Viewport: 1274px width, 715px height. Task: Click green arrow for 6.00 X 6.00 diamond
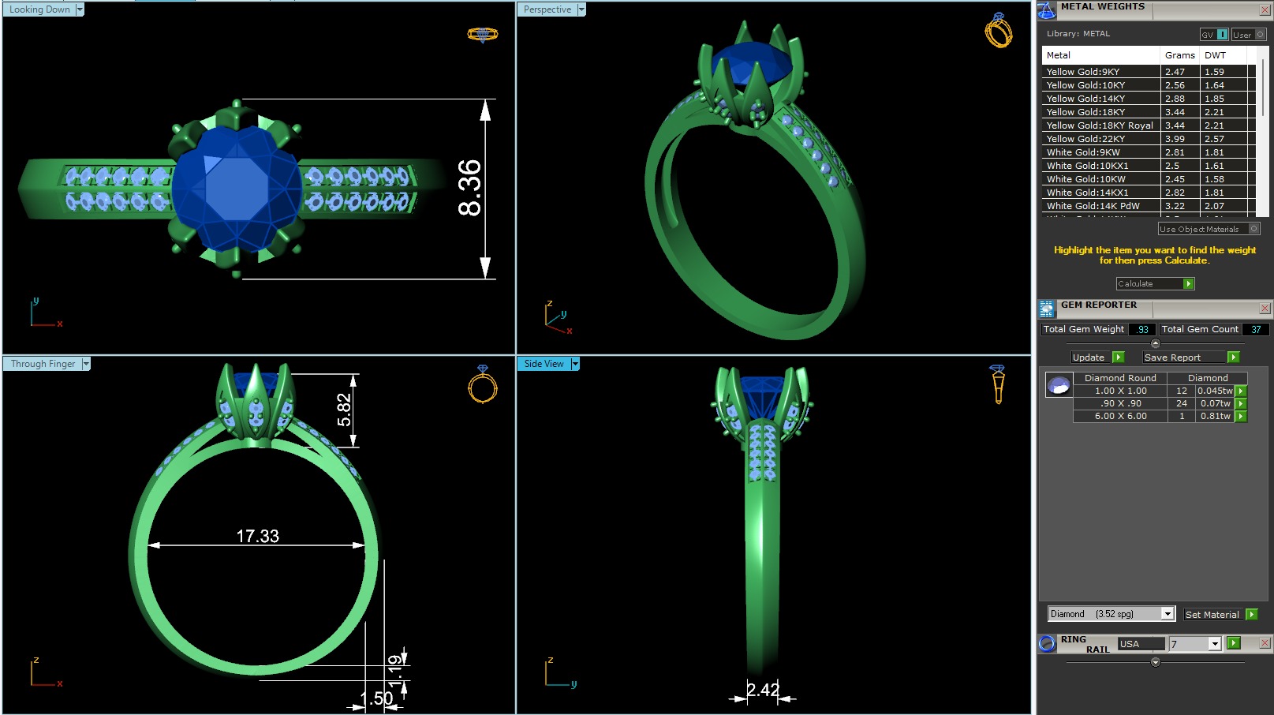pos(1241,417)
